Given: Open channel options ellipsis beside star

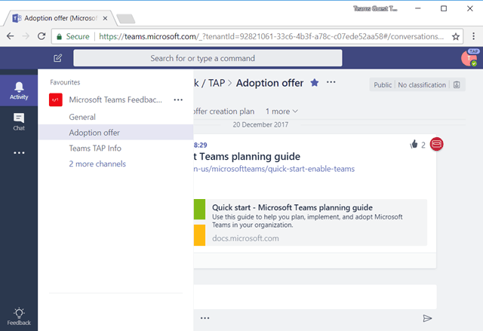Looking at the screenshot, I should (331, 82).
